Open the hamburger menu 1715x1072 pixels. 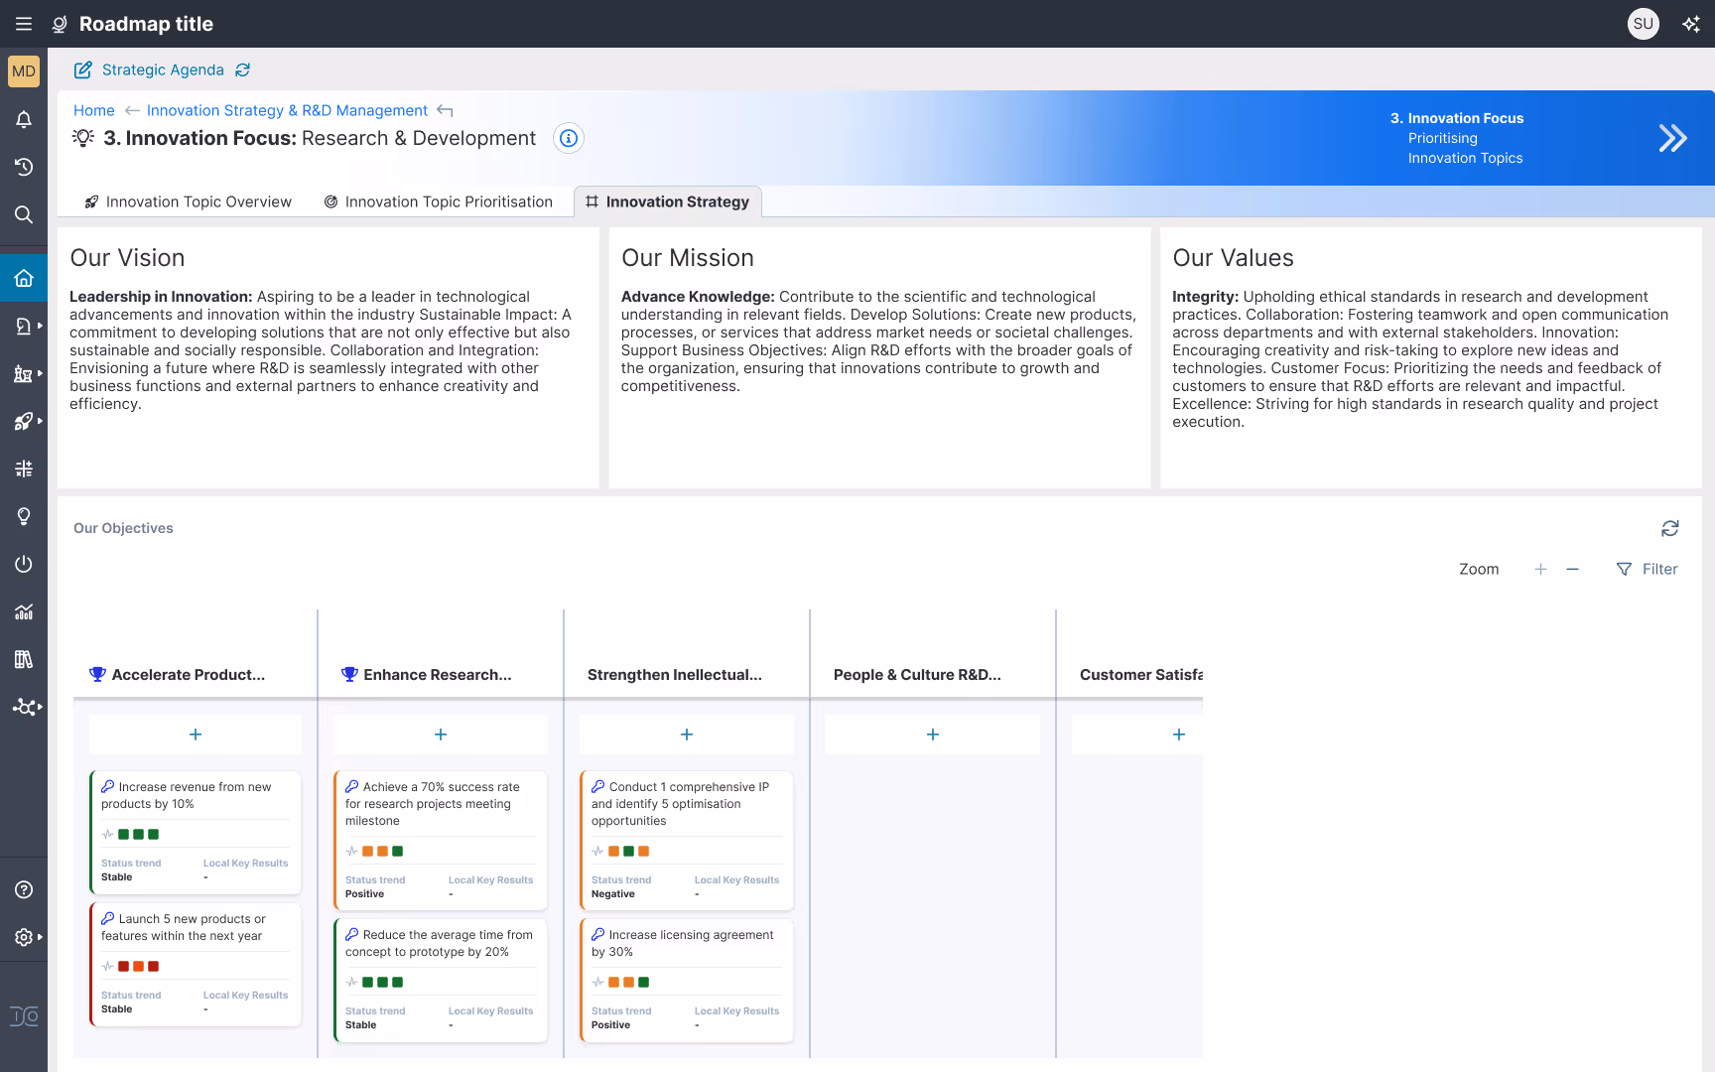click(x=24, y=24)
